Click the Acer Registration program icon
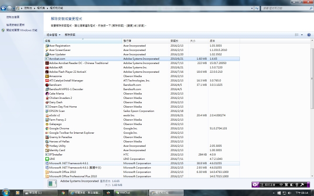Viewport: 314px width, 196px height. click(47, 46)
